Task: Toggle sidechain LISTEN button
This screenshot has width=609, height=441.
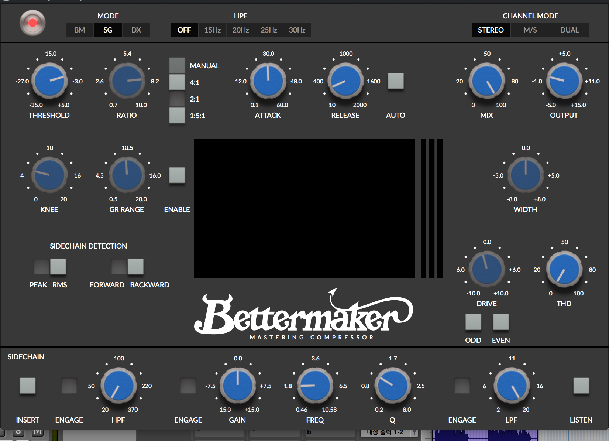Action: [581, 386]
